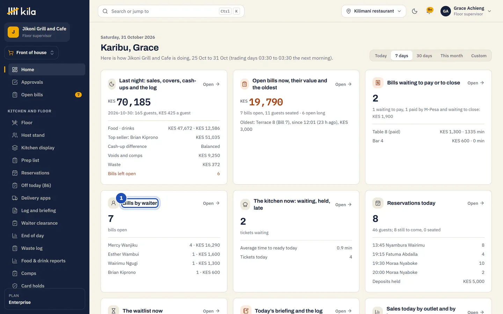Image resolution: width=503 pixels, height=314 pixels.
Task: Expand Grace Achieng account menu chevron
Action: click(x=489, y=11)
